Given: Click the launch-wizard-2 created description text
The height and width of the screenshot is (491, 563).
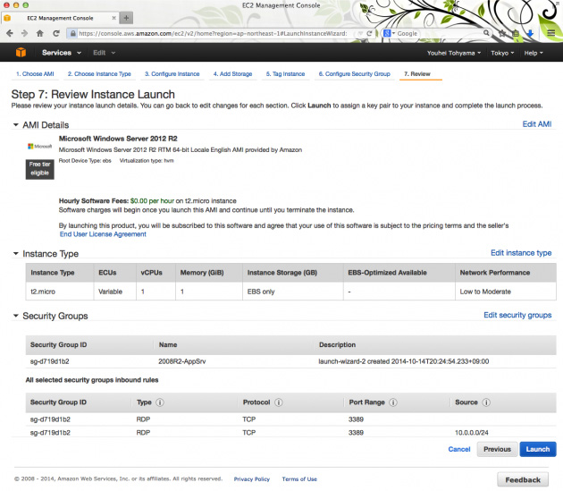Looking at the screenshot, I should 404,361.
